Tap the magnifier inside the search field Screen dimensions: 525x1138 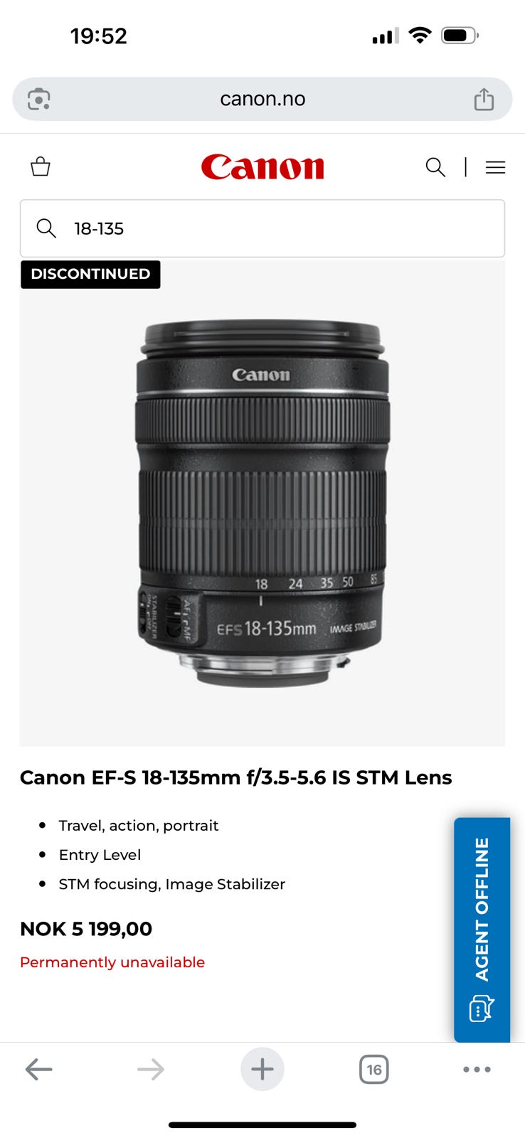[46, 228]
